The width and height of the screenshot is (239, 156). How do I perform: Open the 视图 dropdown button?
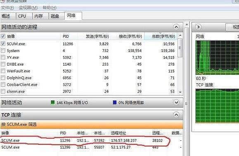coord(232,27)
